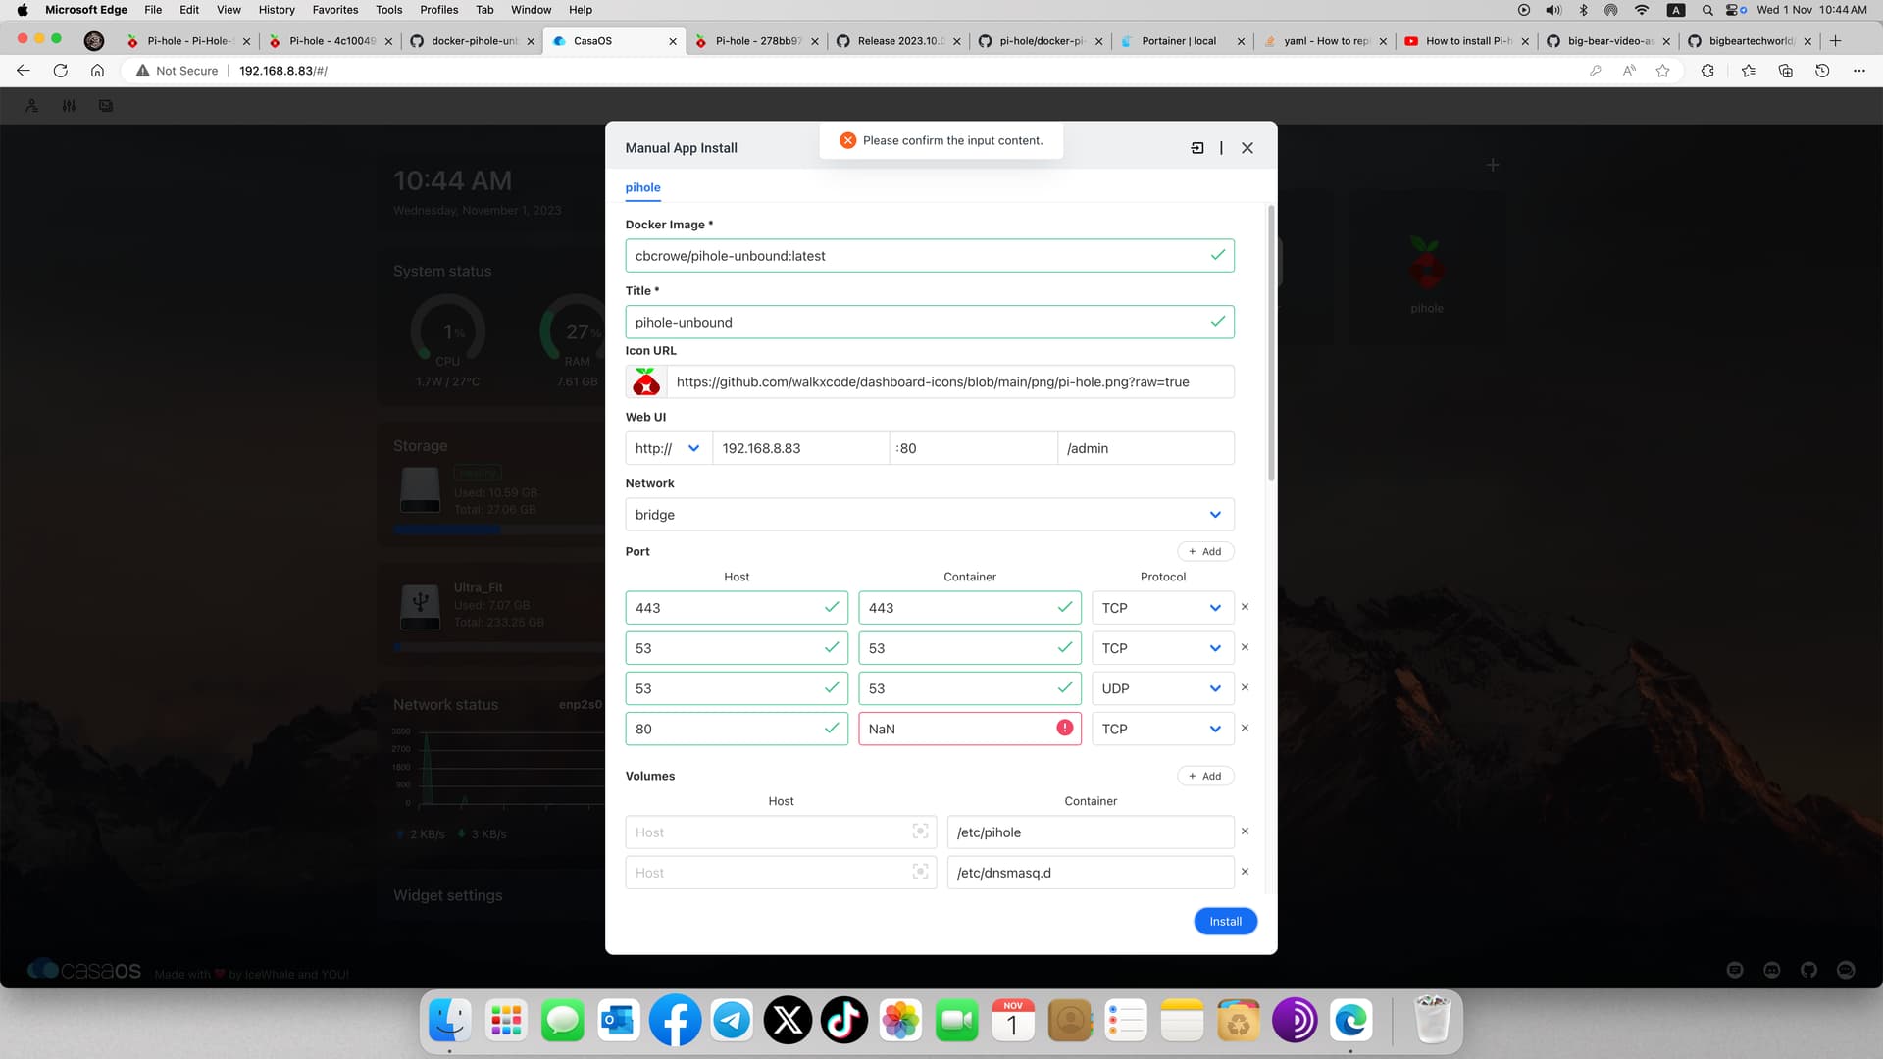Click the Title field containing pihole-unbound
1883x1059 pixels.
click(930, 322)
